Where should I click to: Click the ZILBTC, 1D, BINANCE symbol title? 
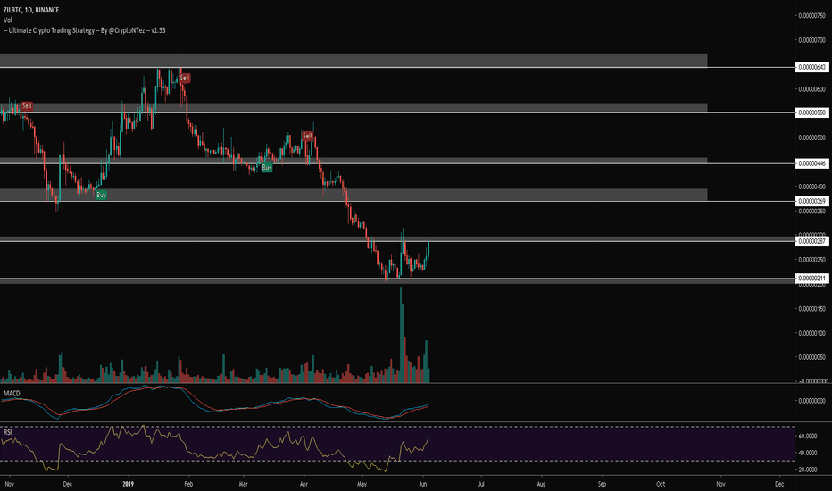(x=30, y=10)
